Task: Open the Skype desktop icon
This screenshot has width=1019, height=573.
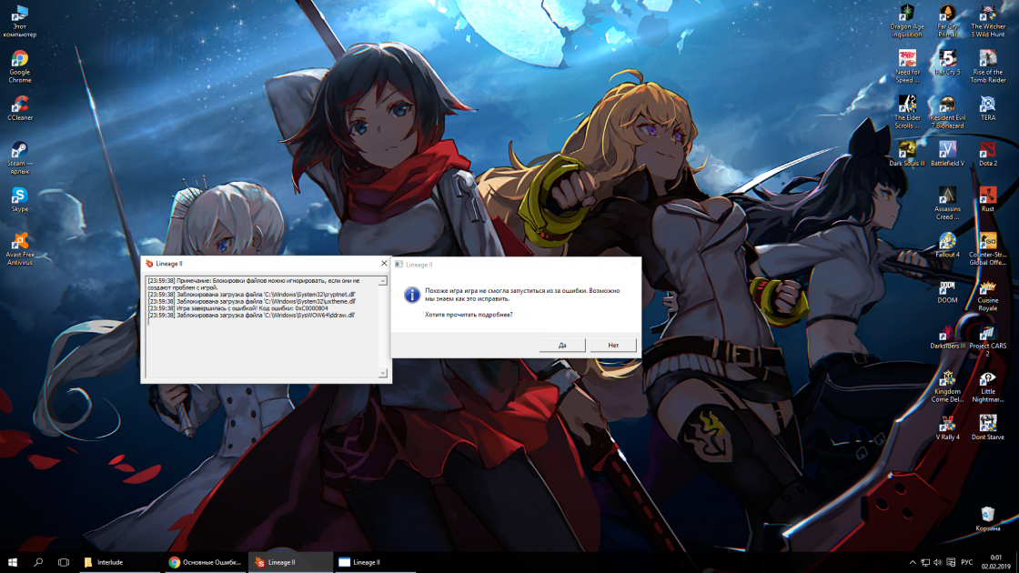Action: coord(19,196)
